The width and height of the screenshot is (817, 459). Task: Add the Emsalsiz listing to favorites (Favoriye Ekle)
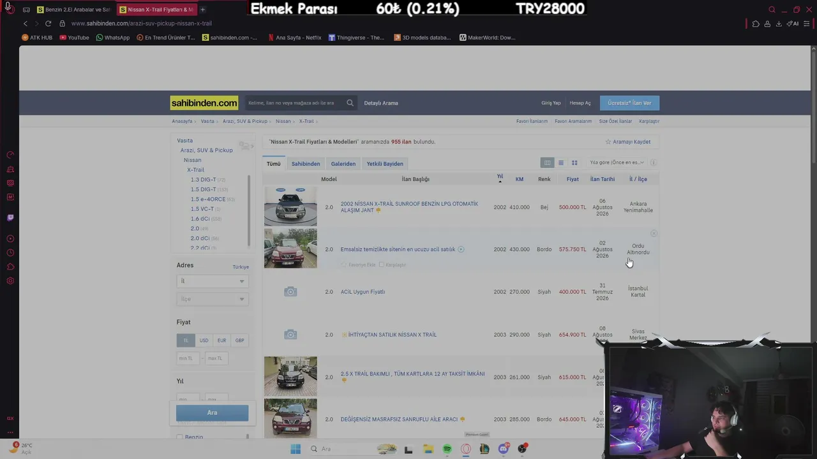pyautogui.click(x=359, y=265)
